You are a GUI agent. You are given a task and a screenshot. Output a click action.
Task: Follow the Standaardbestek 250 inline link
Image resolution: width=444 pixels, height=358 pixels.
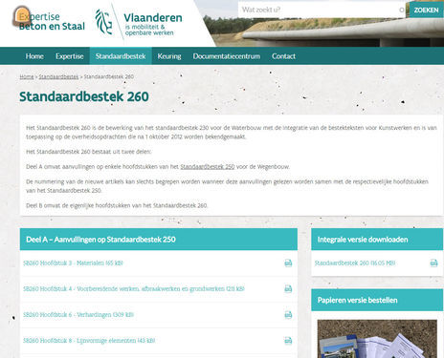click(208, 167)
